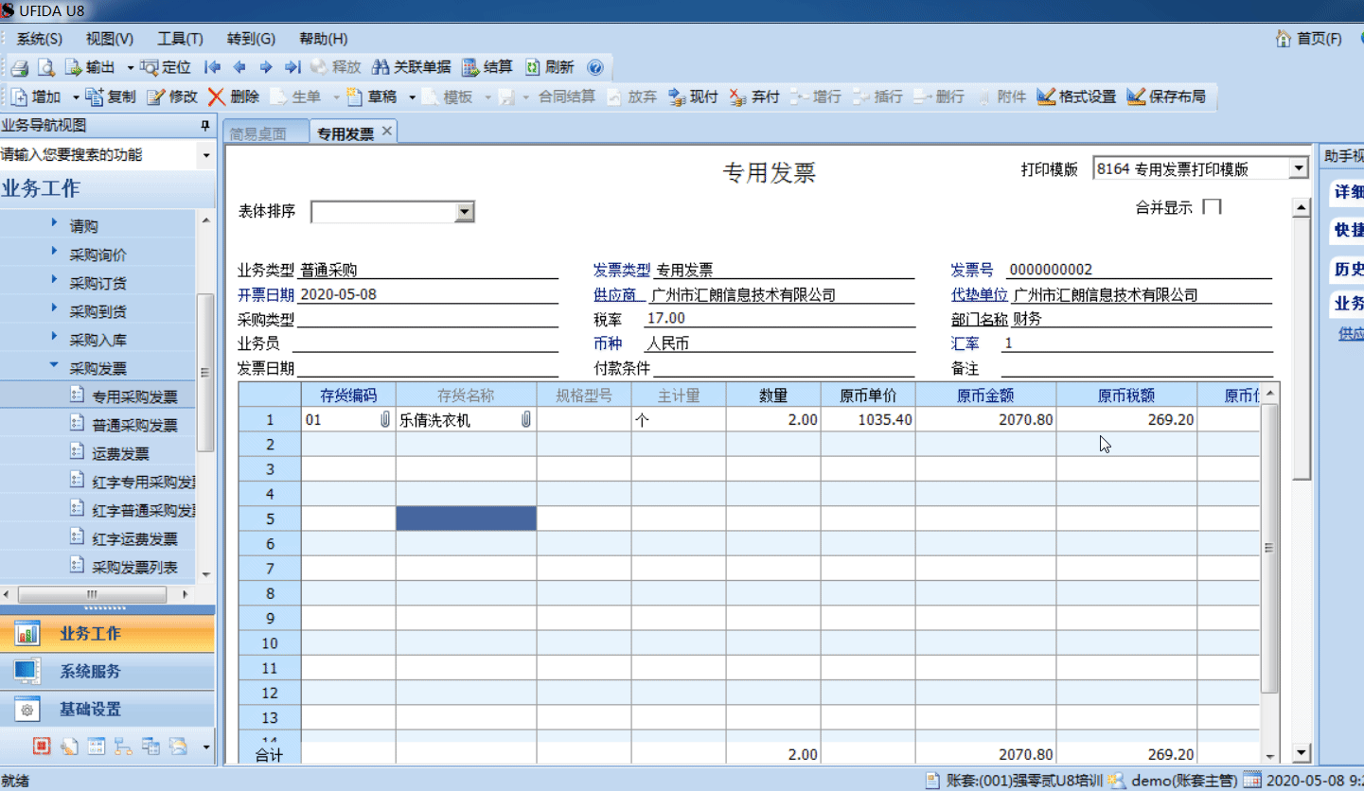Go to the previous record arrow

coord(239,67)
